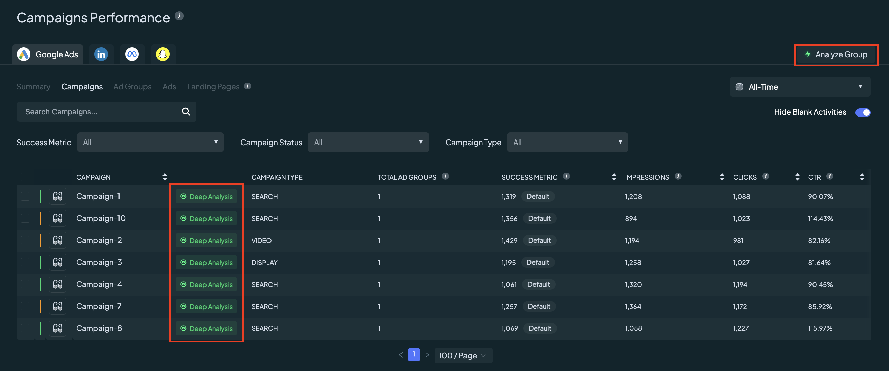Switch to the Meta platform tab
Image resolution: width=889 pixels, height=371 pixels.
click(x=132, y=54)
